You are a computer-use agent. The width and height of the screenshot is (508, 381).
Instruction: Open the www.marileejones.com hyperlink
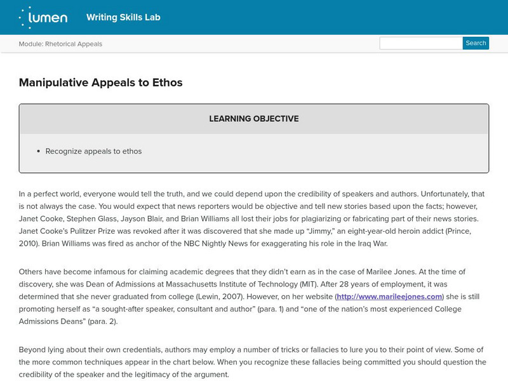pyautogui.click(x=389, y=297)
